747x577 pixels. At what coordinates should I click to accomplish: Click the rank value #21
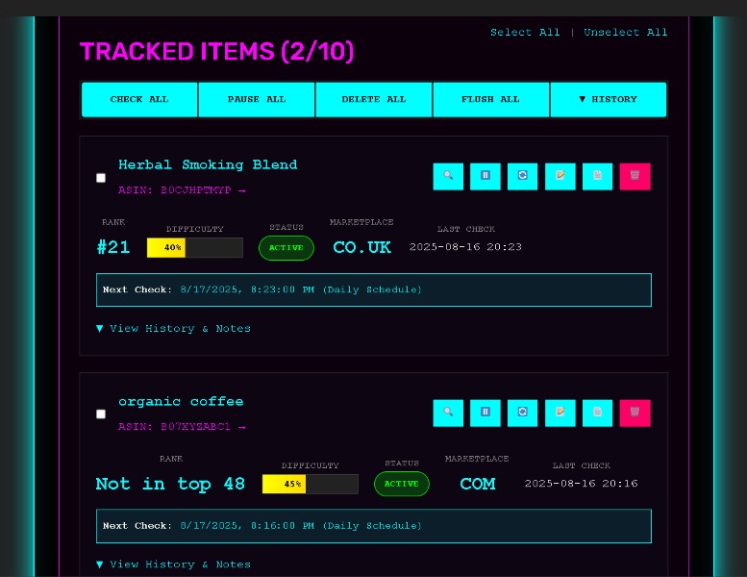113,247
